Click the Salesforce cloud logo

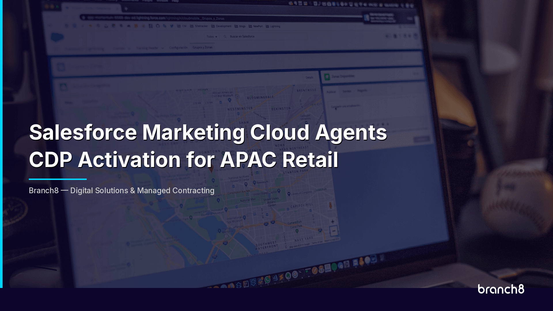(57, 37)
